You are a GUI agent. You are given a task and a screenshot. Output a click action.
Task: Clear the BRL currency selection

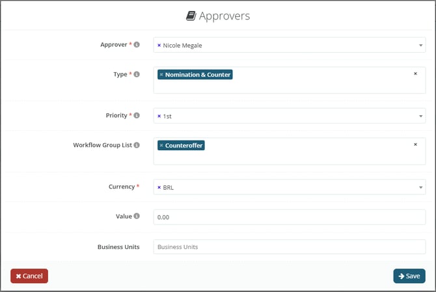coord(159,187)
